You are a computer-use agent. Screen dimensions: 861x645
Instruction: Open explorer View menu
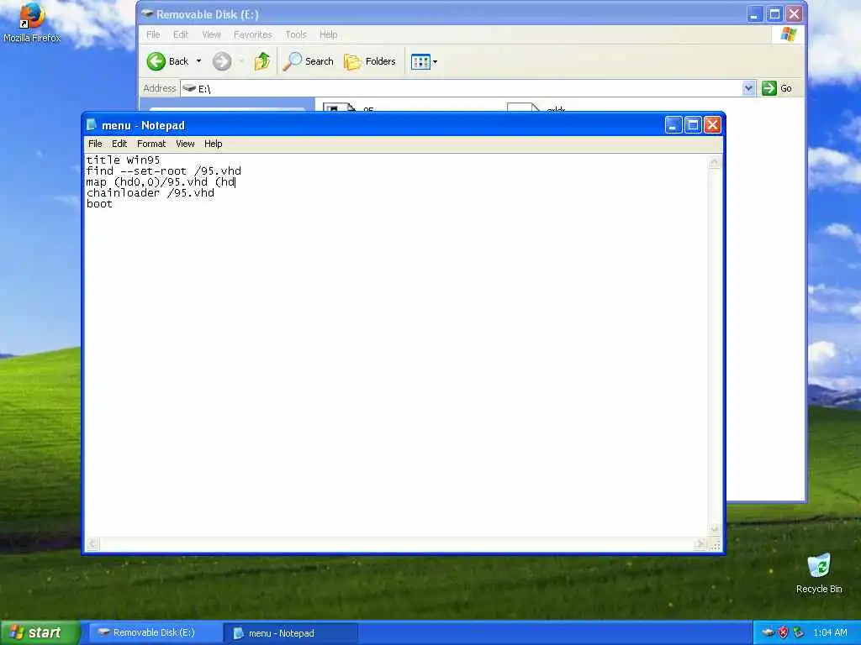(x=211, y=34)
